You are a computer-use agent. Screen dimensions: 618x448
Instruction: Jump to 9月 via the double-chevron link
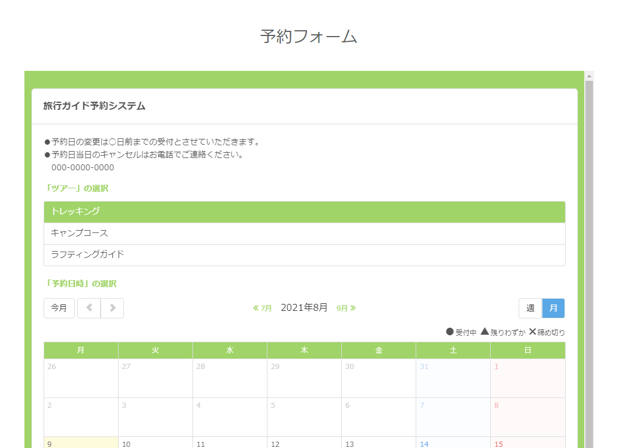346,308
